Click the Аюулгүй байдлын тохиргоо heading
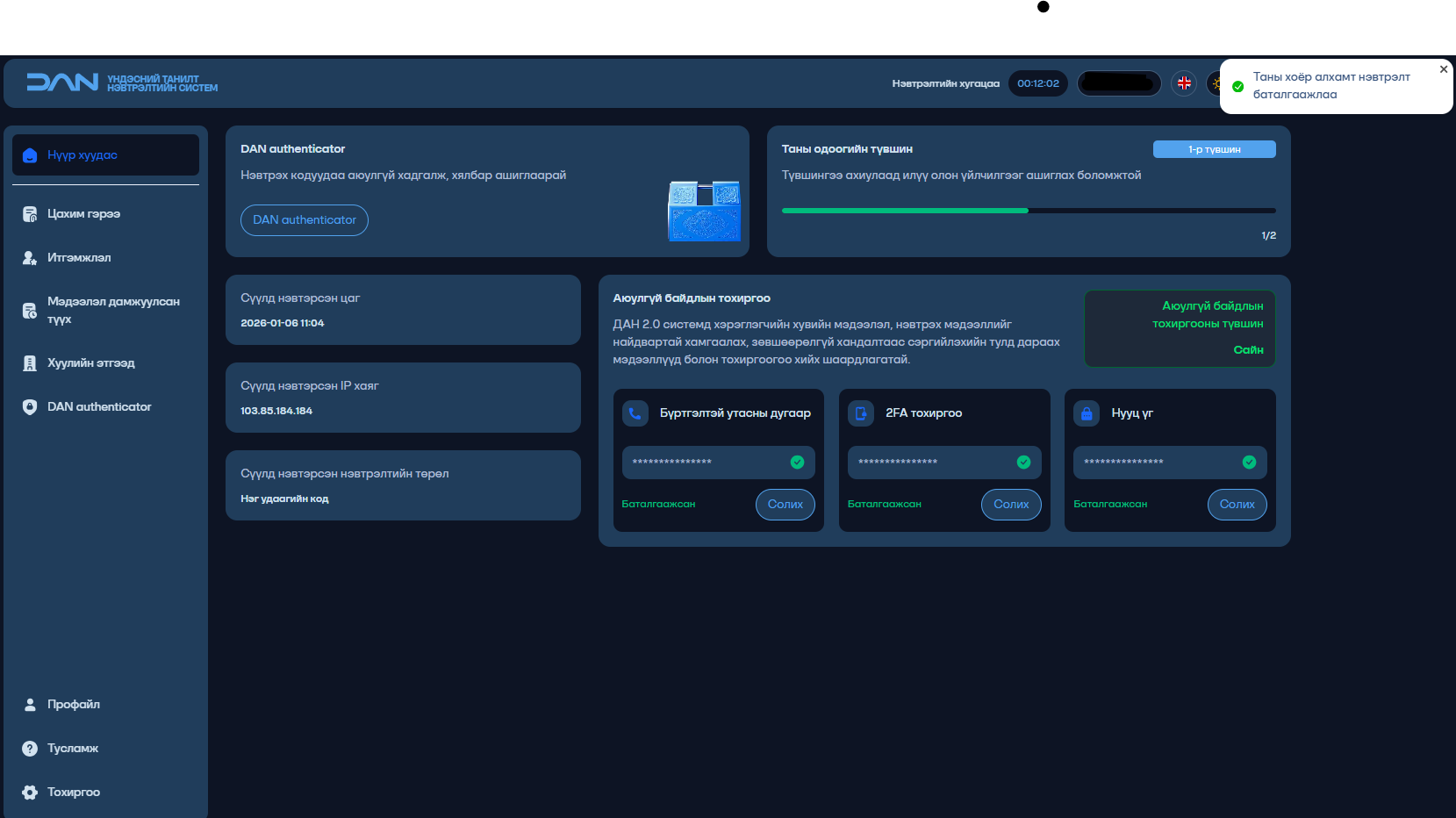 tap(692, 298)
